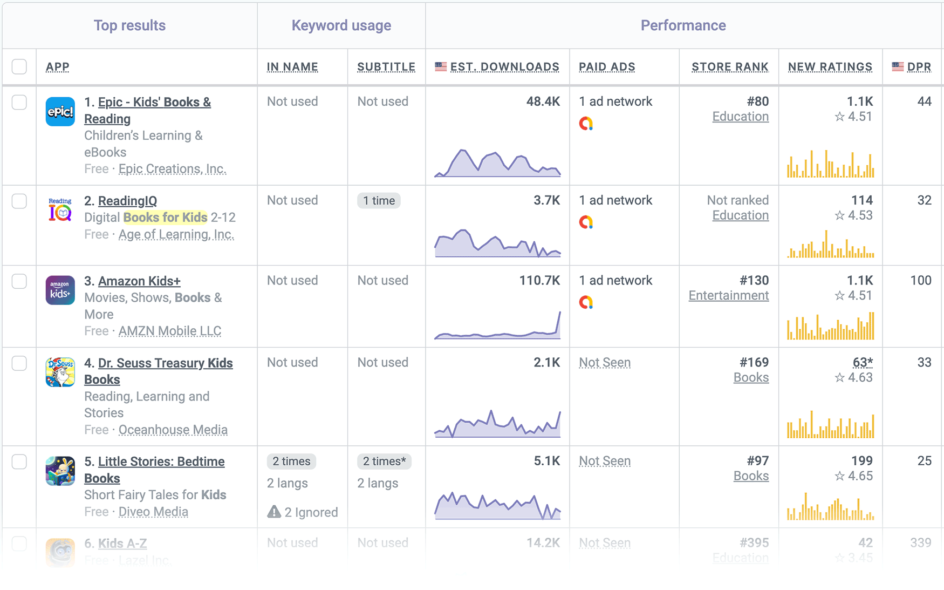This screenshot has width=944, height=590.
Task: Open the Entertainment category link
Action: [x=729, y=296]
